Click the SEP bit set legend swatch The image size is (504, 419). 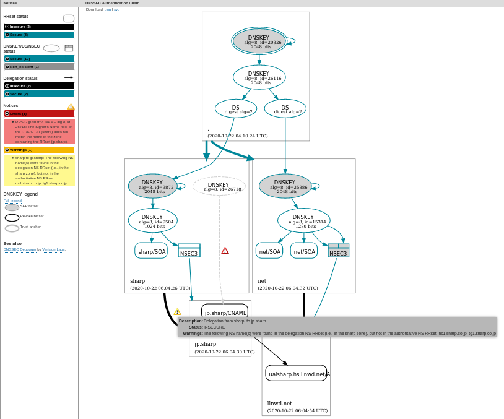click(x=12, y=207)
